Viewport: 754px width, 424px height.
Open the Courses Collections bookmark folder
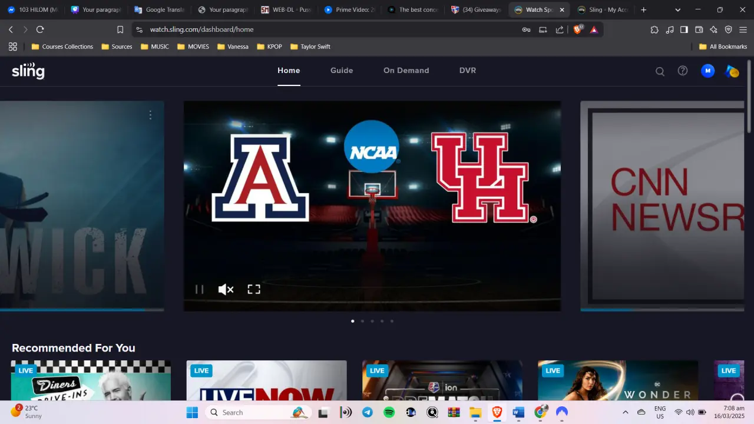coord(62,47)
